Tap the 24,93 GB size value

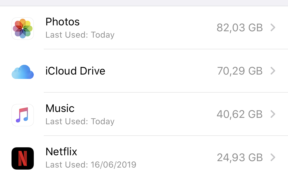pyautogui.click(x=240, y=158)
